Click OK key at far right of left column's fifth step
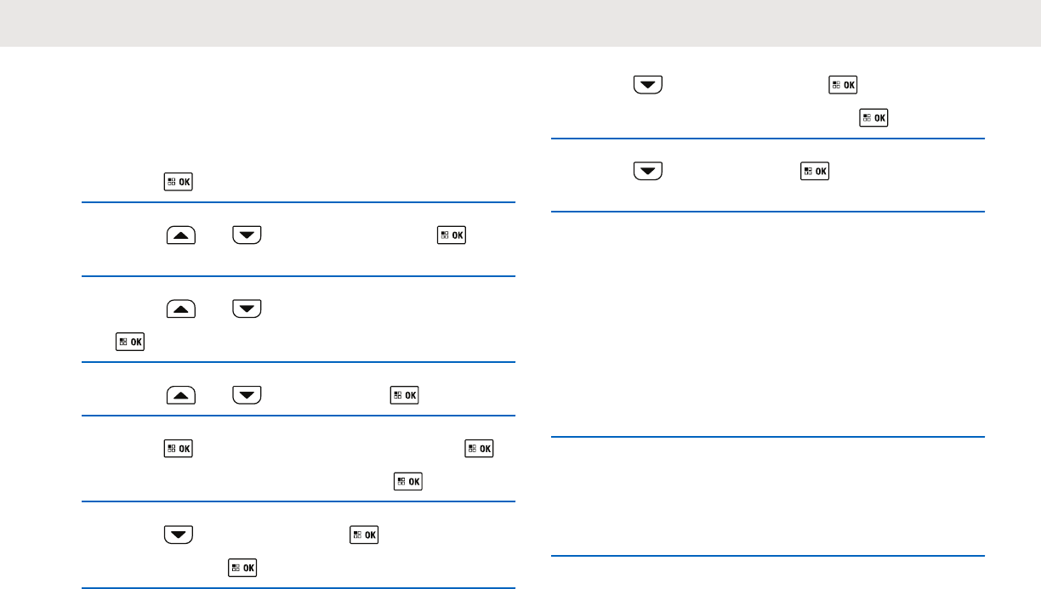The image size is (1041, 589). pos(479,447)
